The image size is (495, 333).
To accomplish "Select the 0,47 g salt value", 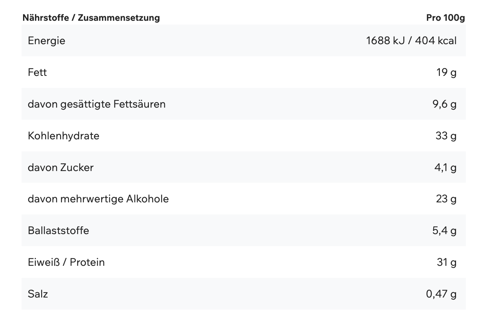I will coord(441,294).
